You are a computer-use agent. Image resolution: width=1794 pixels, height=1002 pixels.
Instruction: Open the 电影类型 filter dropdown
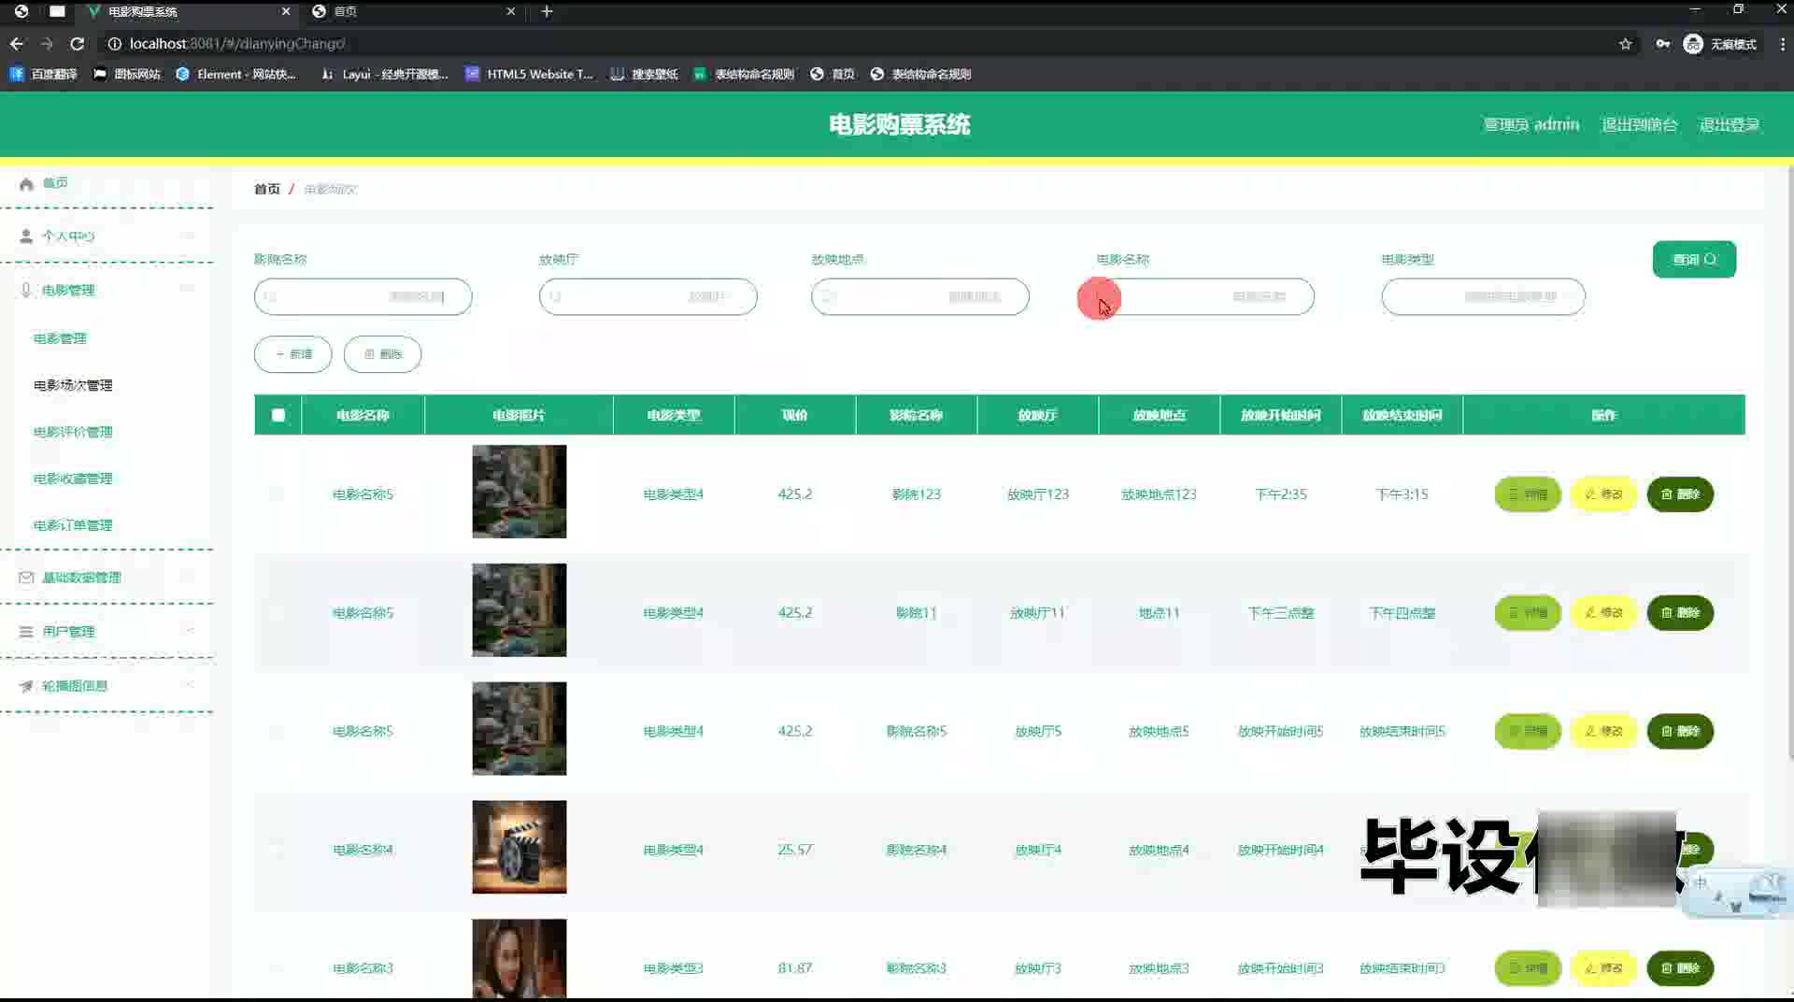[1483, 297]
